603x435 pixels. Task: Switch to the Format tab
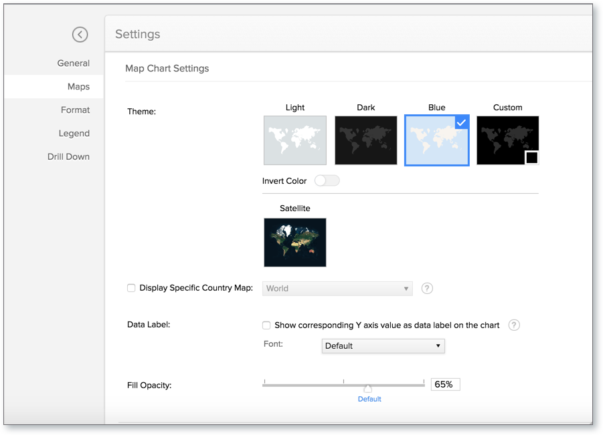point(75,110)
